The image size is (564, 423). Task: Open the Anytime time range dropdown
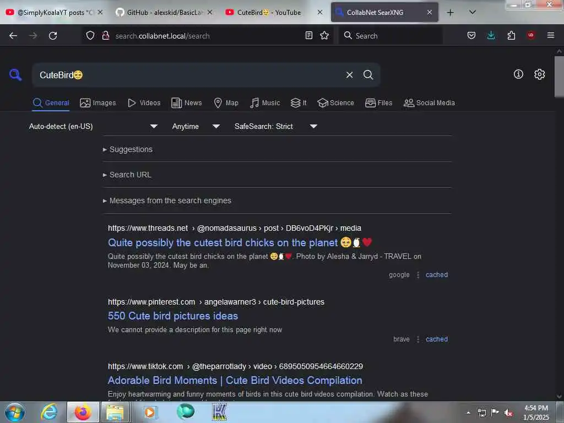point(196,126)
